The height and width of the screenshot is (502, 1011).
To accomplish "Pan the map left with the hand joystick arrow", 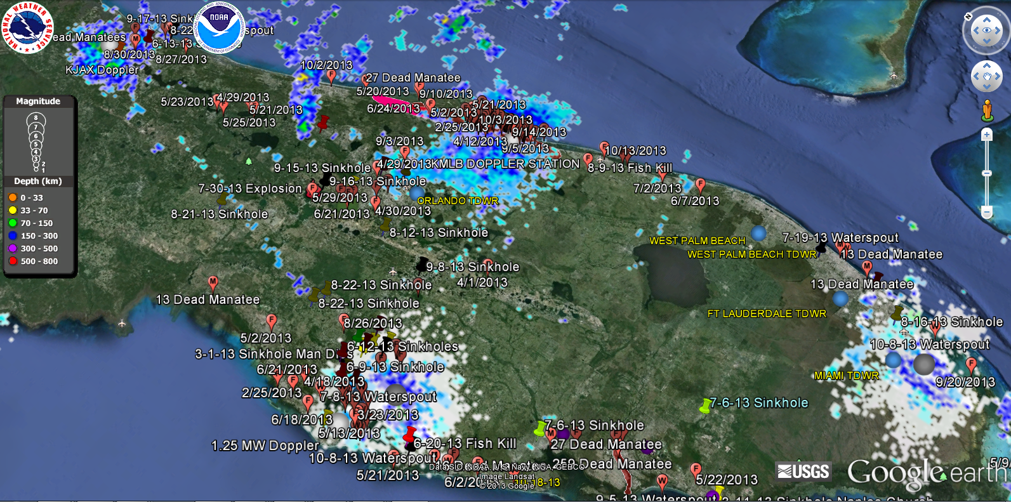I will (975, 77).
